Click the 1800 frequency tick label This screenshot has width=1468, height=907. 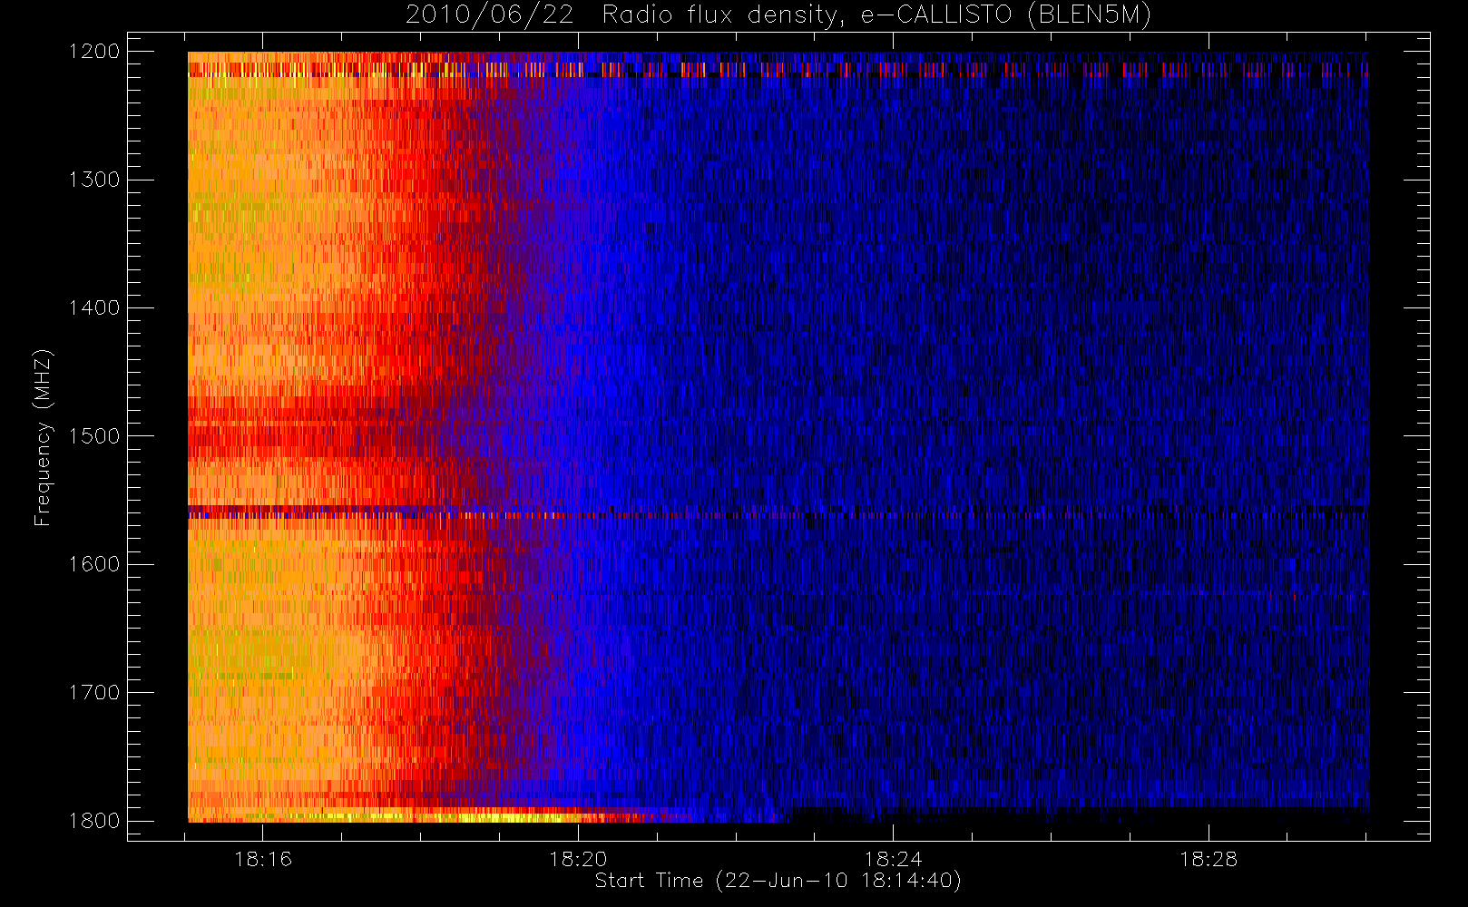(94, 821)
